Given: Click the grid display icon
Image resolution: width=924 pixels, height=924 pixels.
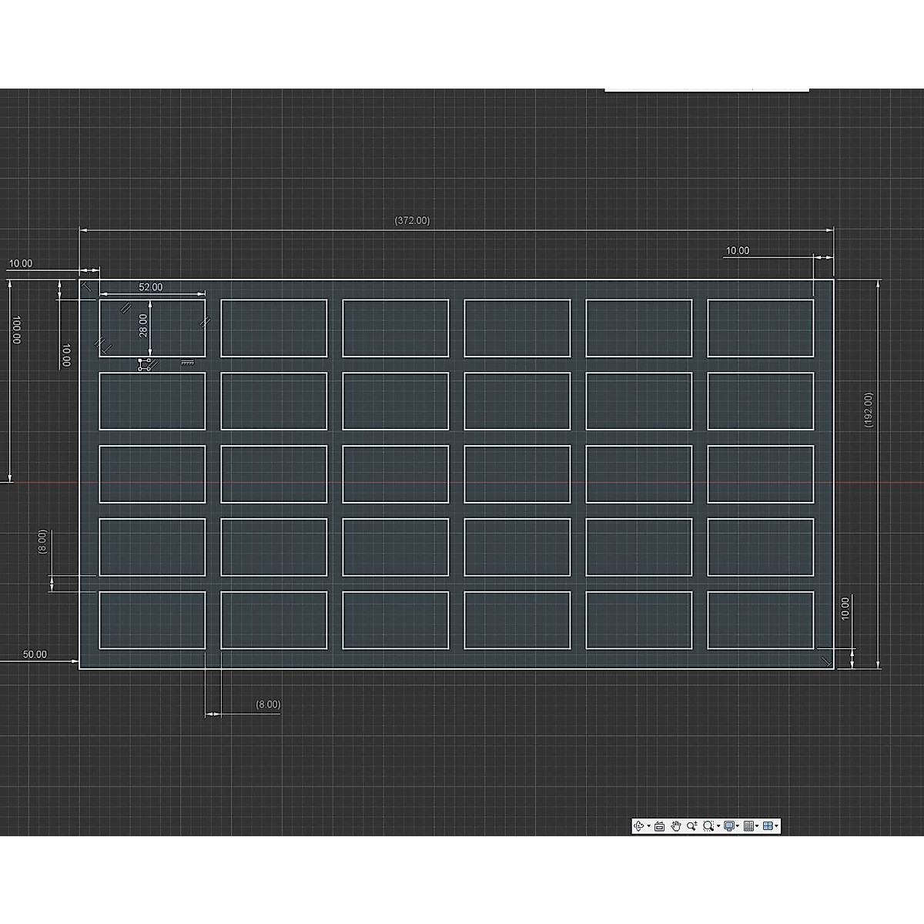Looking at the screenshot, I should click(750, 825).
